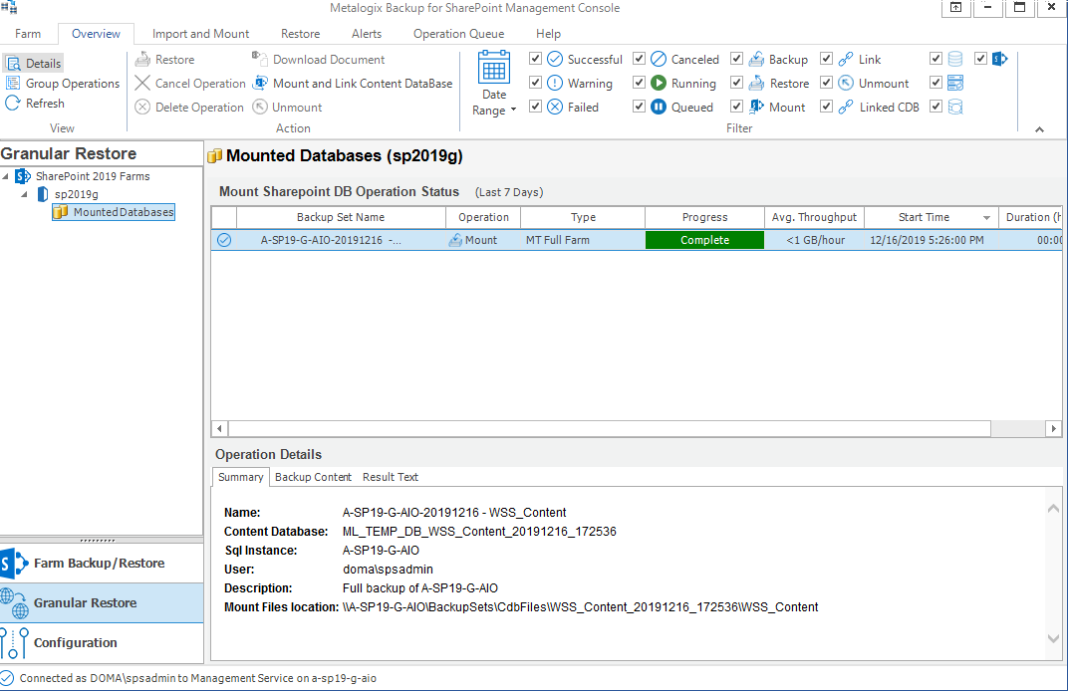Click the Download Document icon
1068x691 pixels.
point(259,59)
